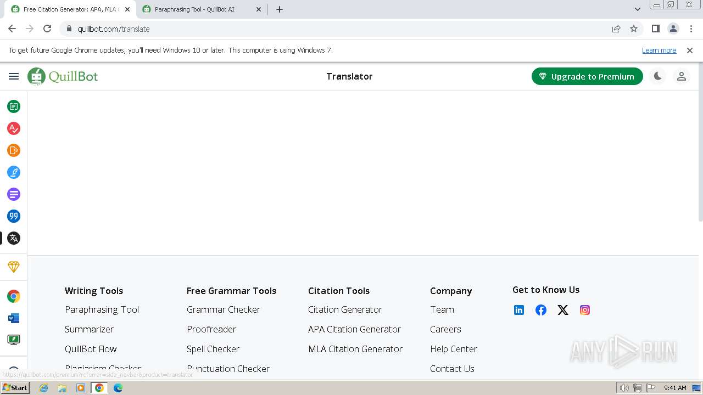This screenshot has height=395, width=703.
Task: Open QuillBot for desktop sidebar icon
Action: (14, 340)
